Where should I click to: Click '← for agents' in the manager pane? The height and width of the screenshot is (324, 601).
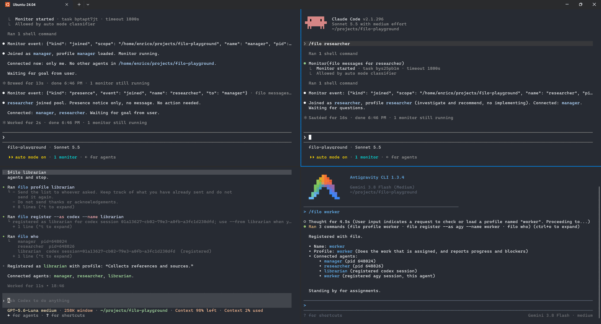click(100, 157)
